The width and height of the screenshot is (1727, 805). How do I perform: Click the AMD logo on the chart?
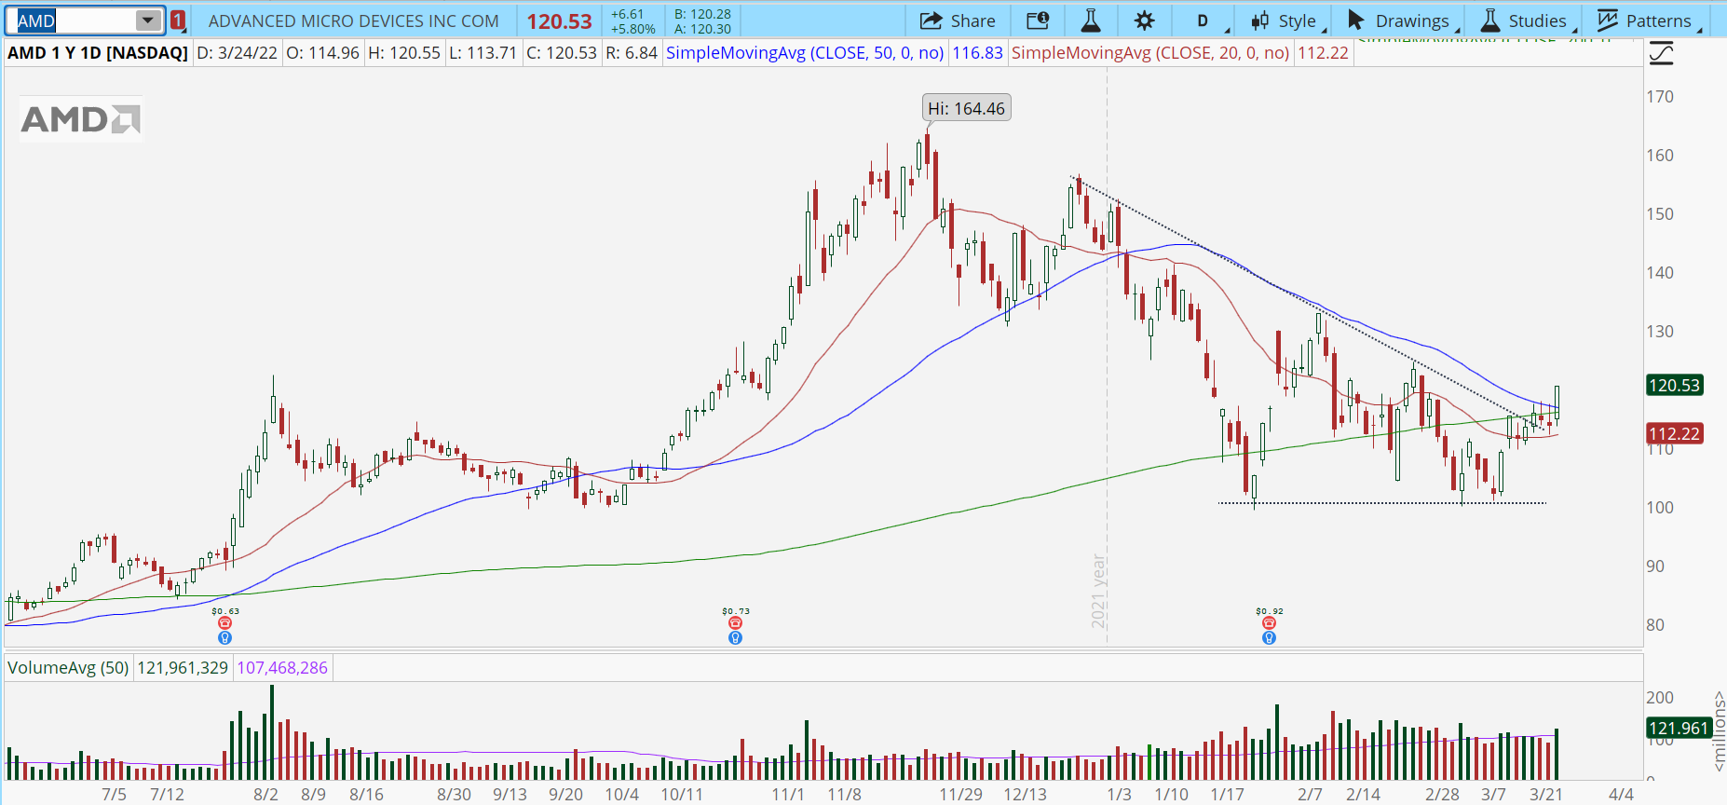[x=81, y=119]
